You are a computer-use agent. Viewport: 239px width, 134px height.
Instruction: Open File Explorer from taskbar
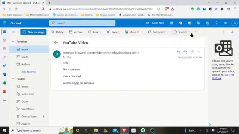pos(96,130)
